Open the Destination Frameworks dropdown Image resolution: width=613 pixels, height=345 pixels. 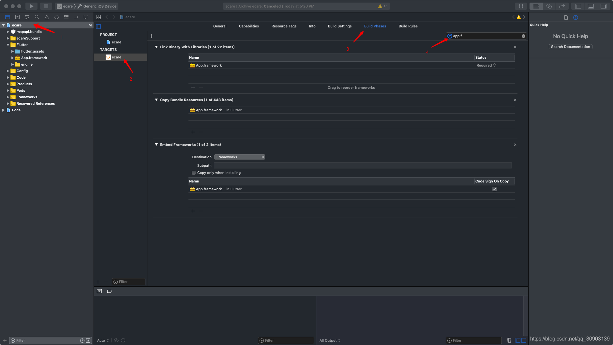click(240, 157)
